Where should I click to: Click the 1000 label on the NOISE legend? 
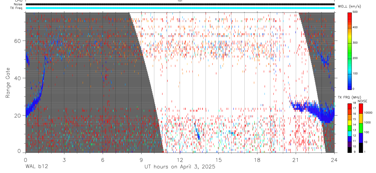[x=367, y=122]
